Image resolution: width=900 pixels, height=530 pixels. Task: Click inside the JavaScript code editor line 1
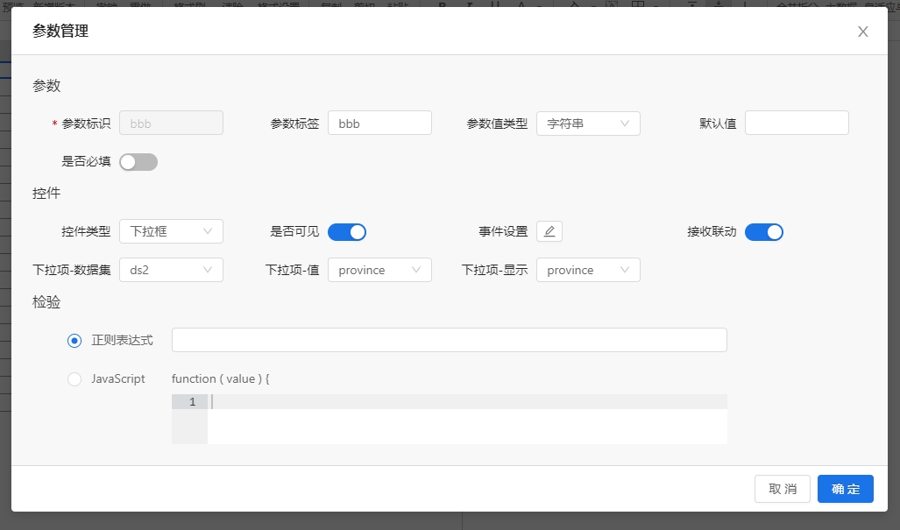(x=467, y=401)
